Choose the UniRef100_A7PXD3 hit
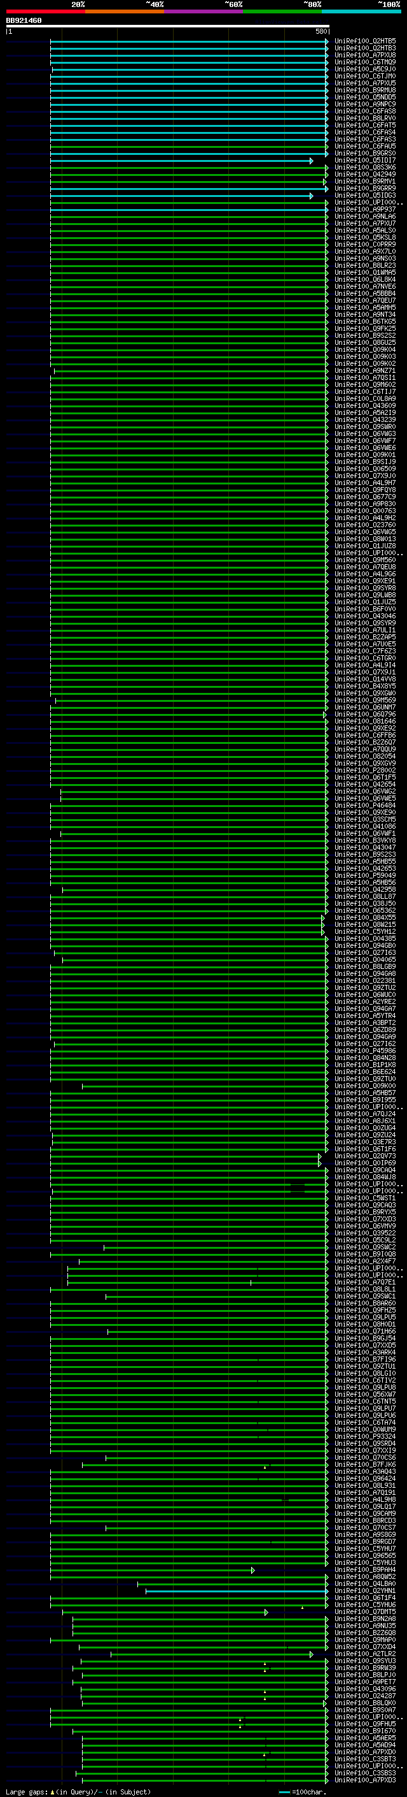 (x=365, y=1781)
